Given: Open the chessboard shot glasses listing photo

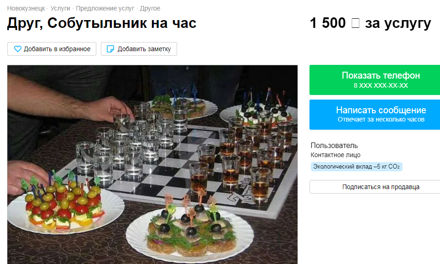Looking at the screenshot, I should point(152,164).
